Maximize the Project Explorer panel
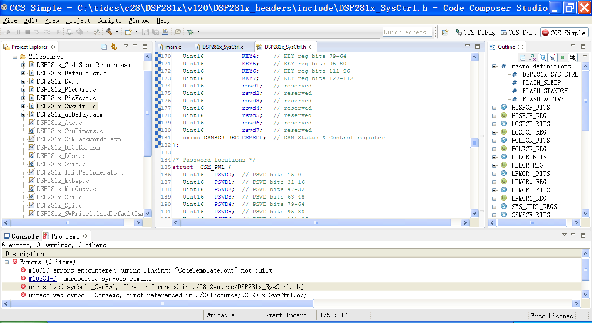 (146, 46)
